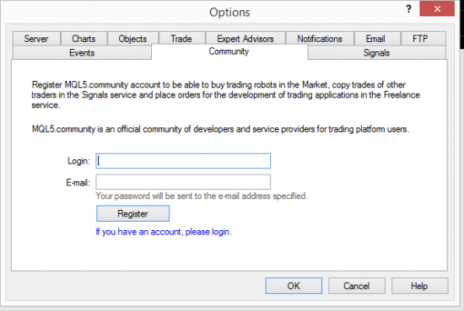Click the 'Your password will be sent' note
464x311 pixels.
click(202, 196)
